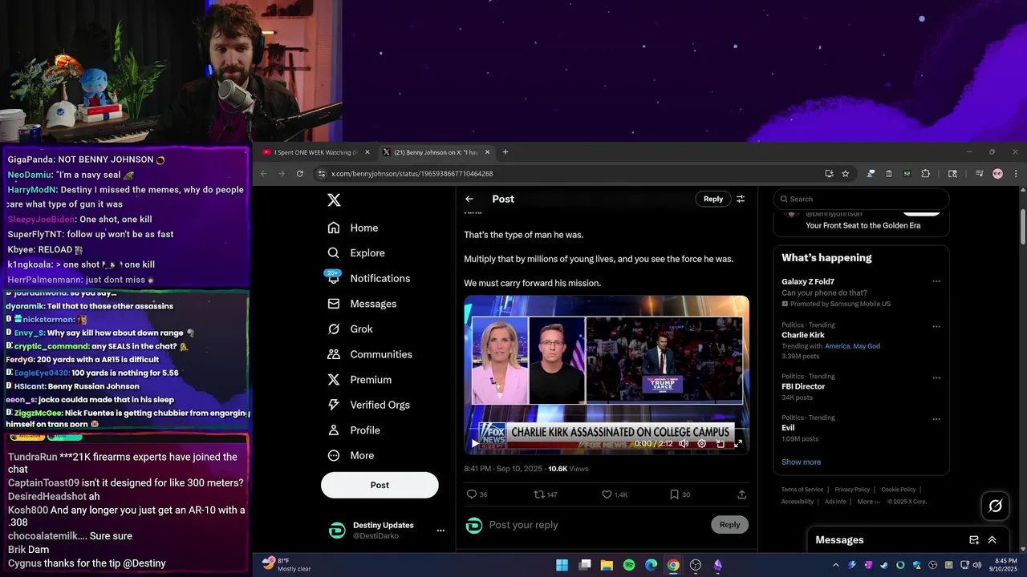The height and width of the screenshot is (577, 1027).
Task: Open Spotify from the taskbar
Action: (629, 565)
